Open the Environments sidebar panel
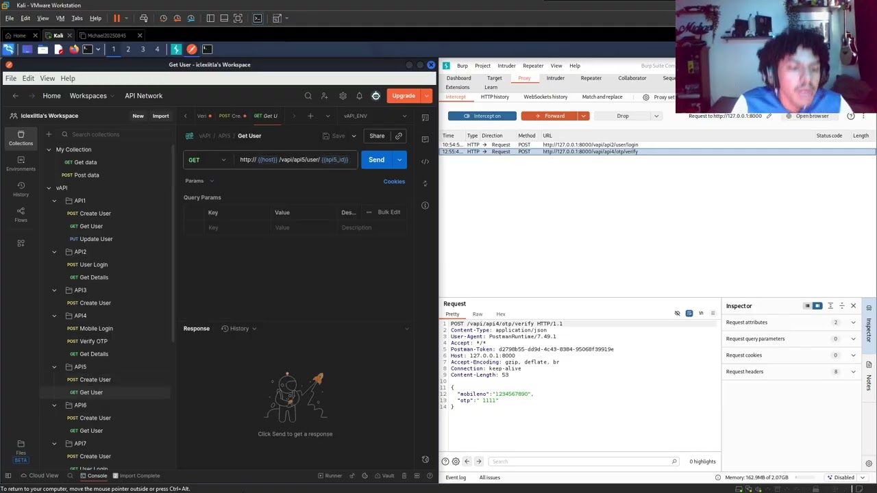Viewport: 877px width, 493px height. tap(21, 163)
